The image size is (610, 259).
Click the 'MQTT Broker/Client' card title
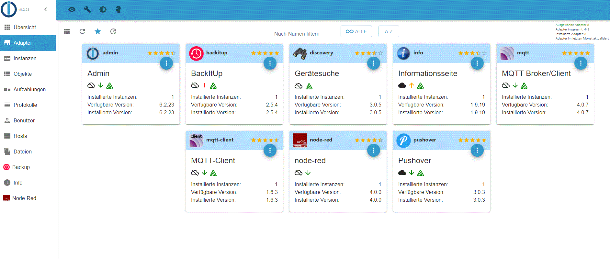[536, 73]
